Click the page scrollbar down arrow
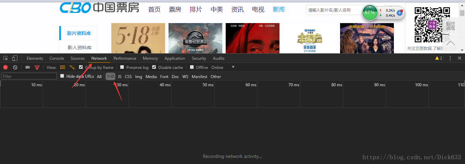Image resolution: width=465 pixels, height=164 pixels. click(462, 50)
